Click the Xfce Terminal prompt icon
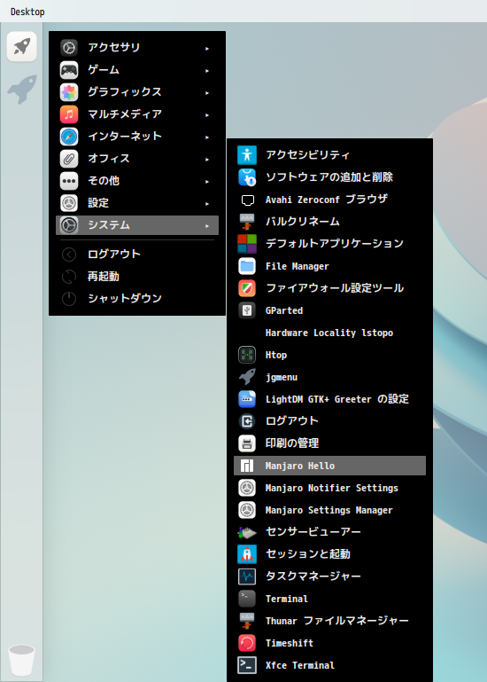This screenshot has height=682, width=487. tap(247, 665)
